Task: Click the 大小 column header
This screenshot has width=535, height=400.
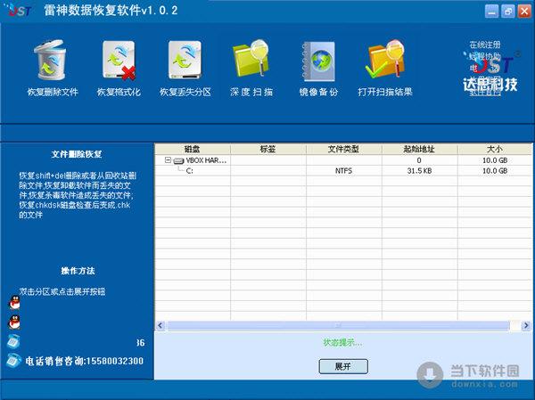Action: (494, 149)
